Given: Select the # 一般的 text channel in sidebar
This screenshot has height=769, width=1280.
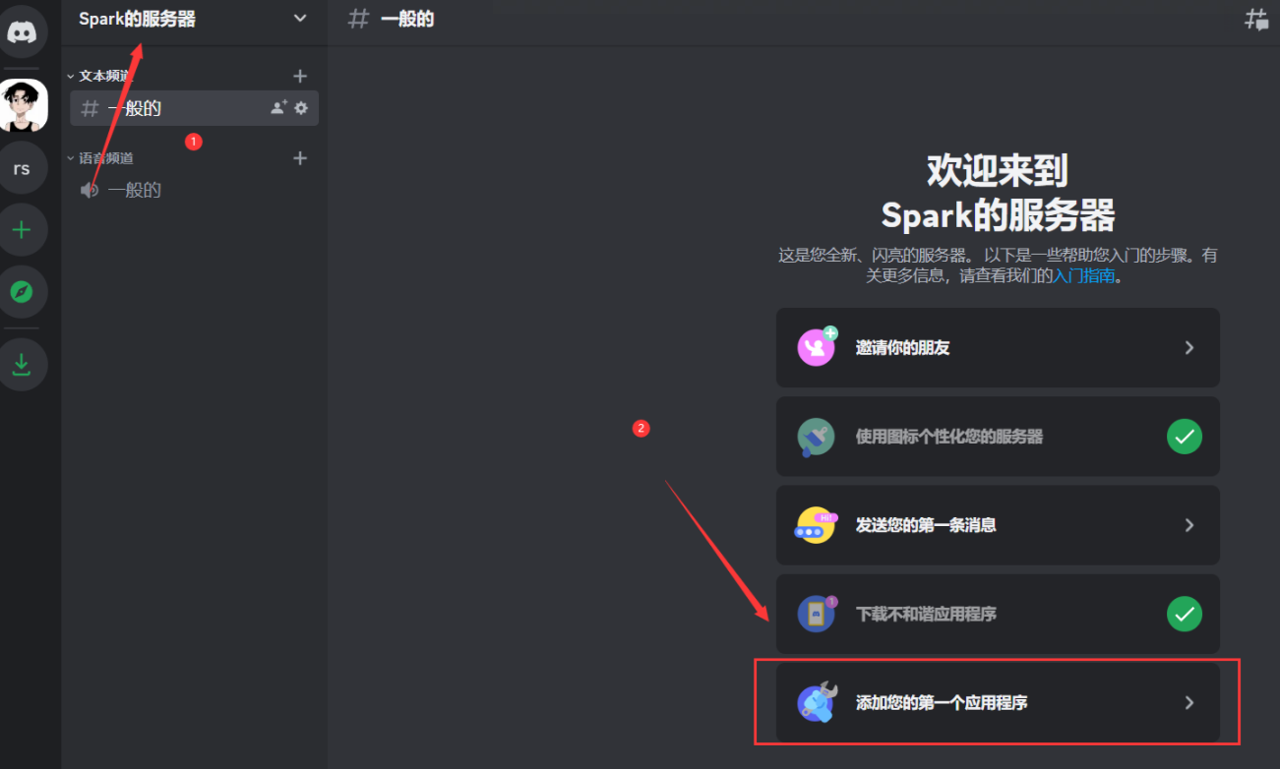Looking at the screenshot, I should pos(194,108).
